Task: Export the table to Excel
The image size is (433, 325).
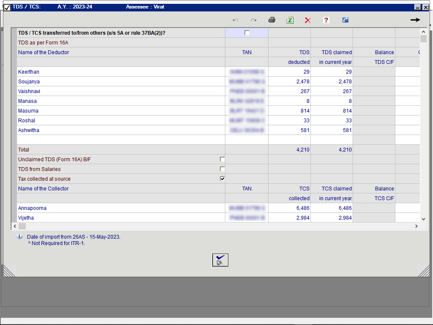Action: click(290, 20)
